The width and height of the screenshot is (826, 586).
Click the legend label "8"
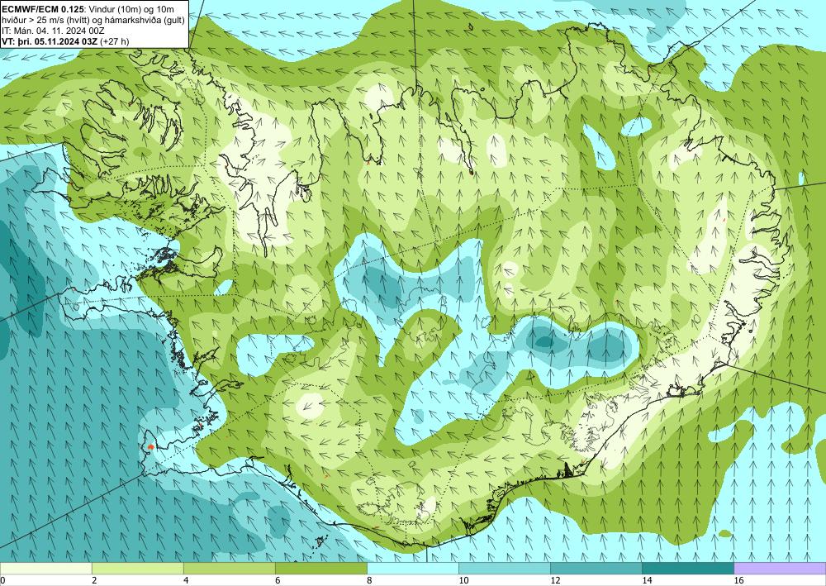point(368,580)
